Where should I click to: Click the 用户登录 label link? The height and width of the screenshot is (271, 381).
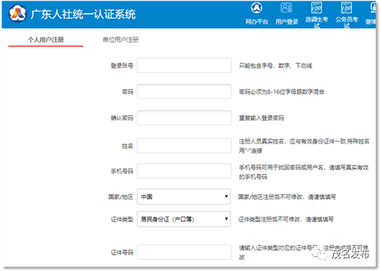286,22
